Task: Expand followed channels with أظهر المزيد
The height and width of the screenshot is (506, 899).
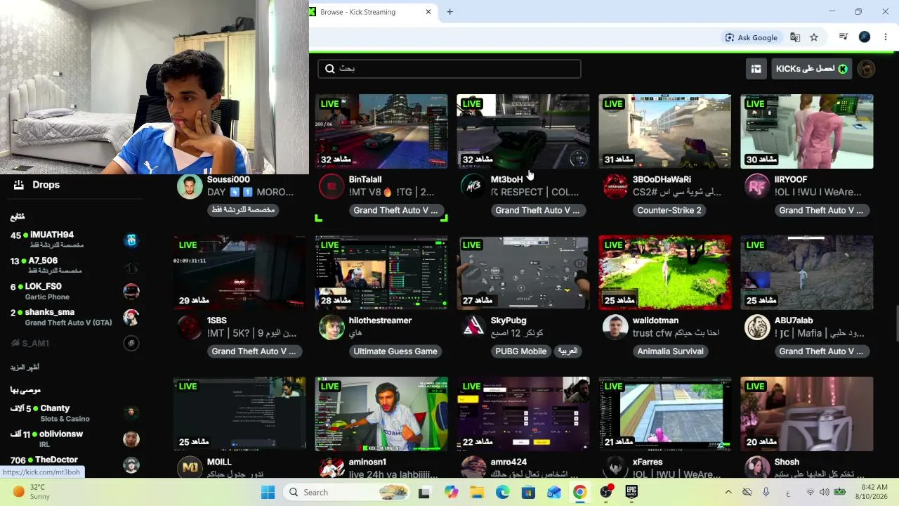Action: tap(25, 368)
